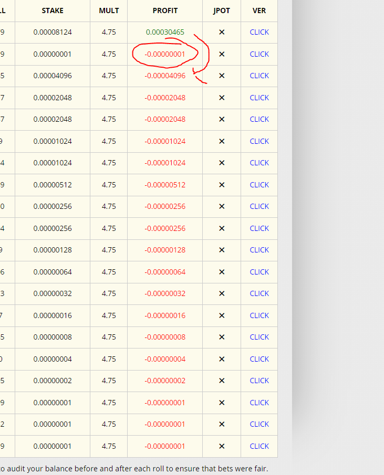The image size is (384, 475).
Task: Open CLICK verify link for 0.00000128 stake row
Action: coord(259,250)
